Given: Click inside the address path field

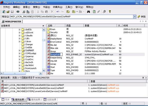Looking at the screenshot, I should pos(72,17).
